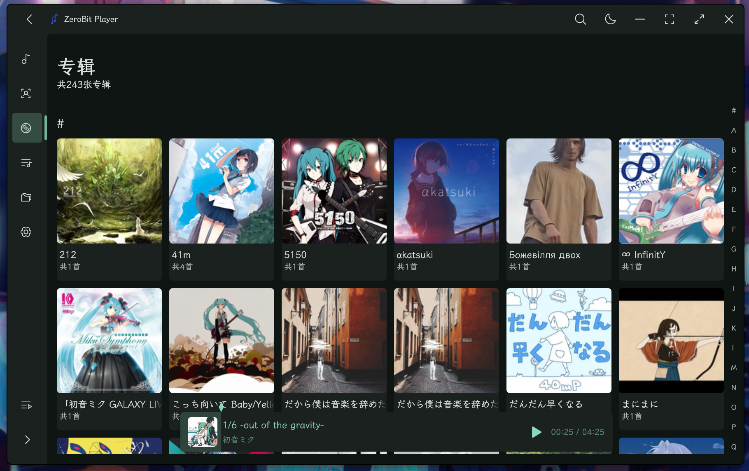Click the now-playing cover art in mini player
This screenshot has width=749, height=471.
click(203, 432)
